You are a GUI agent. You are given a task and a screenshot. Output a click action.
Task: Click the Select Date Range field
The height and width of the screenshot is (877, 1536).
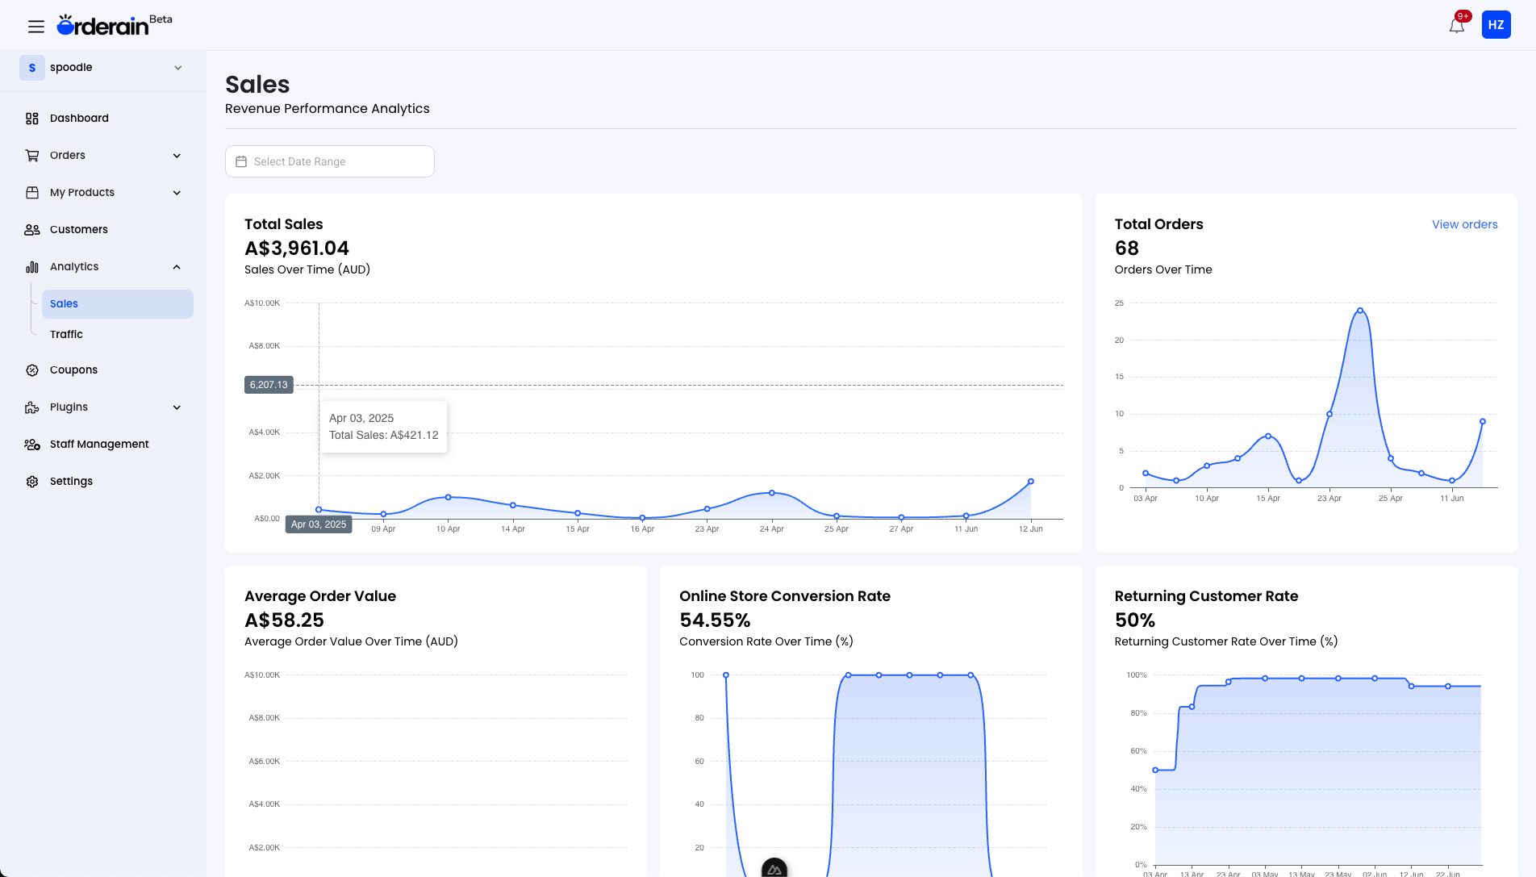tap(329, 161)
